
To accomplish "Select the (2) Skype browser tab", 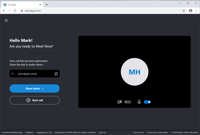I will tap(22, 5).
